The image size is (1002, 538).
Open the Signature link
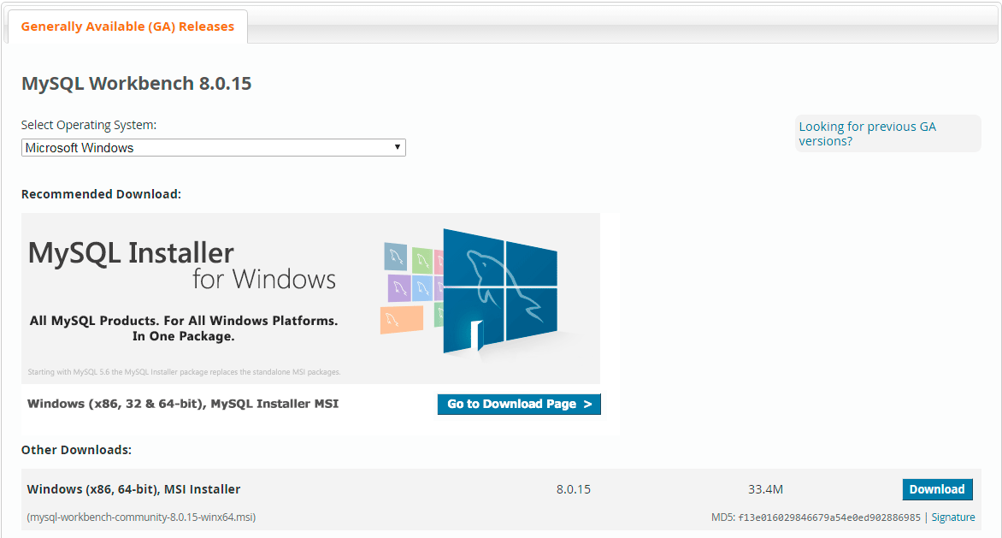[x=953, y=517]
